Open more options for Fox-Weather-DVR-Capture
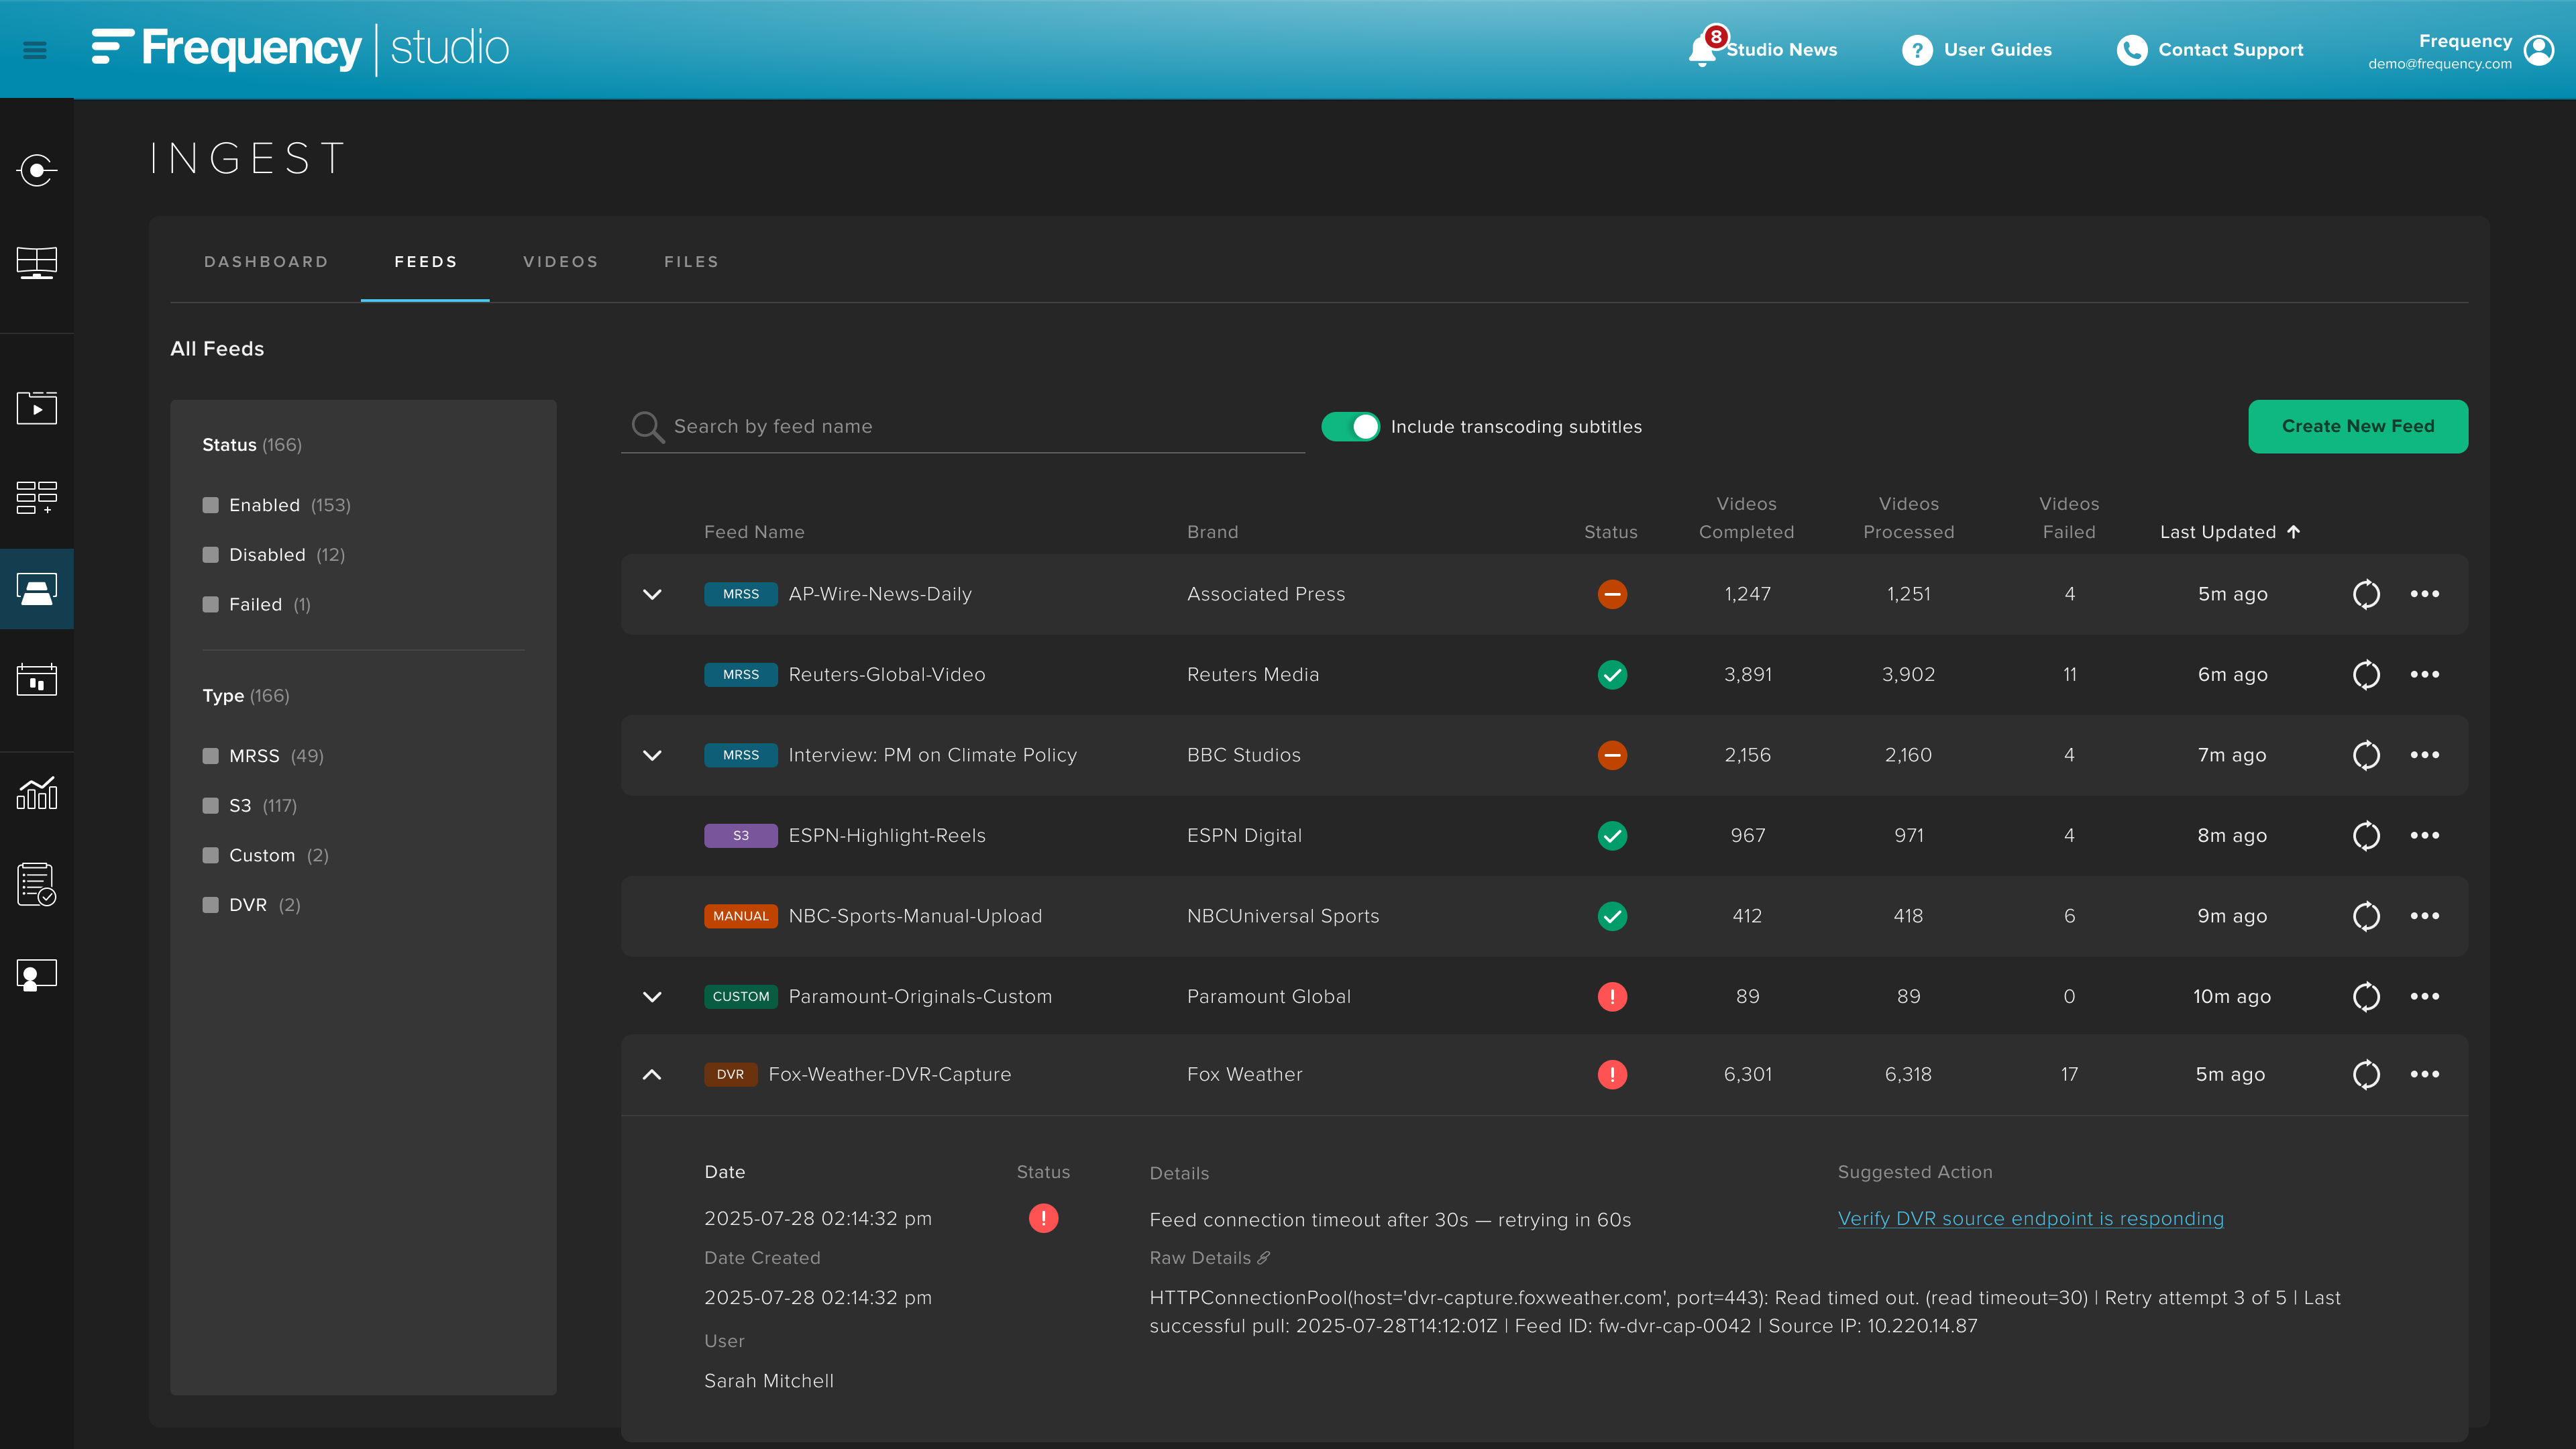Viewport: 2576px width, 1449px height. (2425, 1074)
